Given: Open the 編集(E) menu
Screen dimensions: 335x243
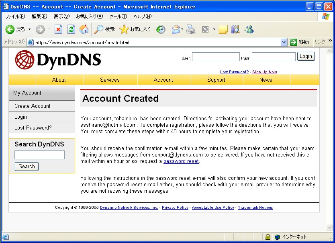Looking at the screenshot, I should click(x=39, y=16).
